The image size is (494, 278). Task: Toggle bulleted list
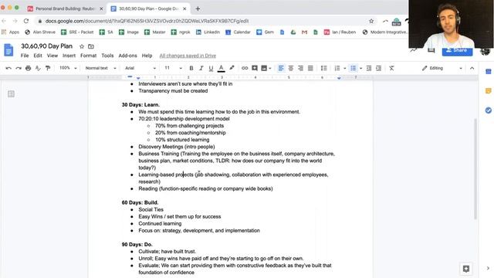[354, 68]
